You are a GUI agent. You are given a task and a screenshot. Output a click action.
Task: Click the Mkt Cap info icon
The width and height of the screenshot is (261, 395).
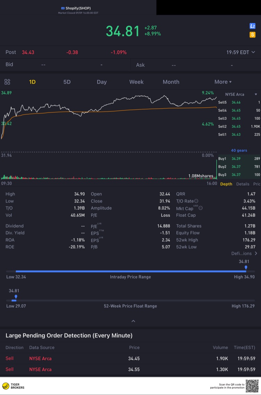201,208
